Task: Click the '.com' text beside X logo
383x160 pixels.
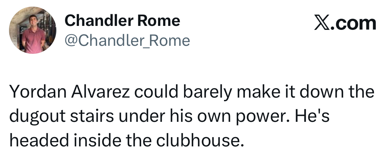Action: pyautogui.click(x=353, y=23)
